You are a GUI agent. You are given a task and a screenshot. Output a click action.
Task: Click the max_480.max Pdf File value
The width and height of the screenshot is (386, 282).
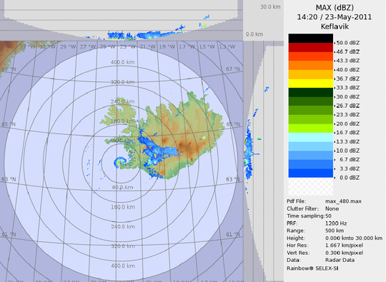point(343,201)
